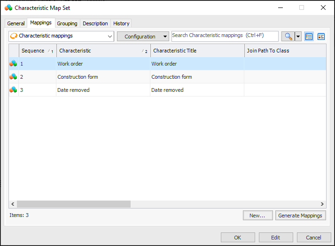Open the Characteristic mappings combo box

click(x=61, y=36)
